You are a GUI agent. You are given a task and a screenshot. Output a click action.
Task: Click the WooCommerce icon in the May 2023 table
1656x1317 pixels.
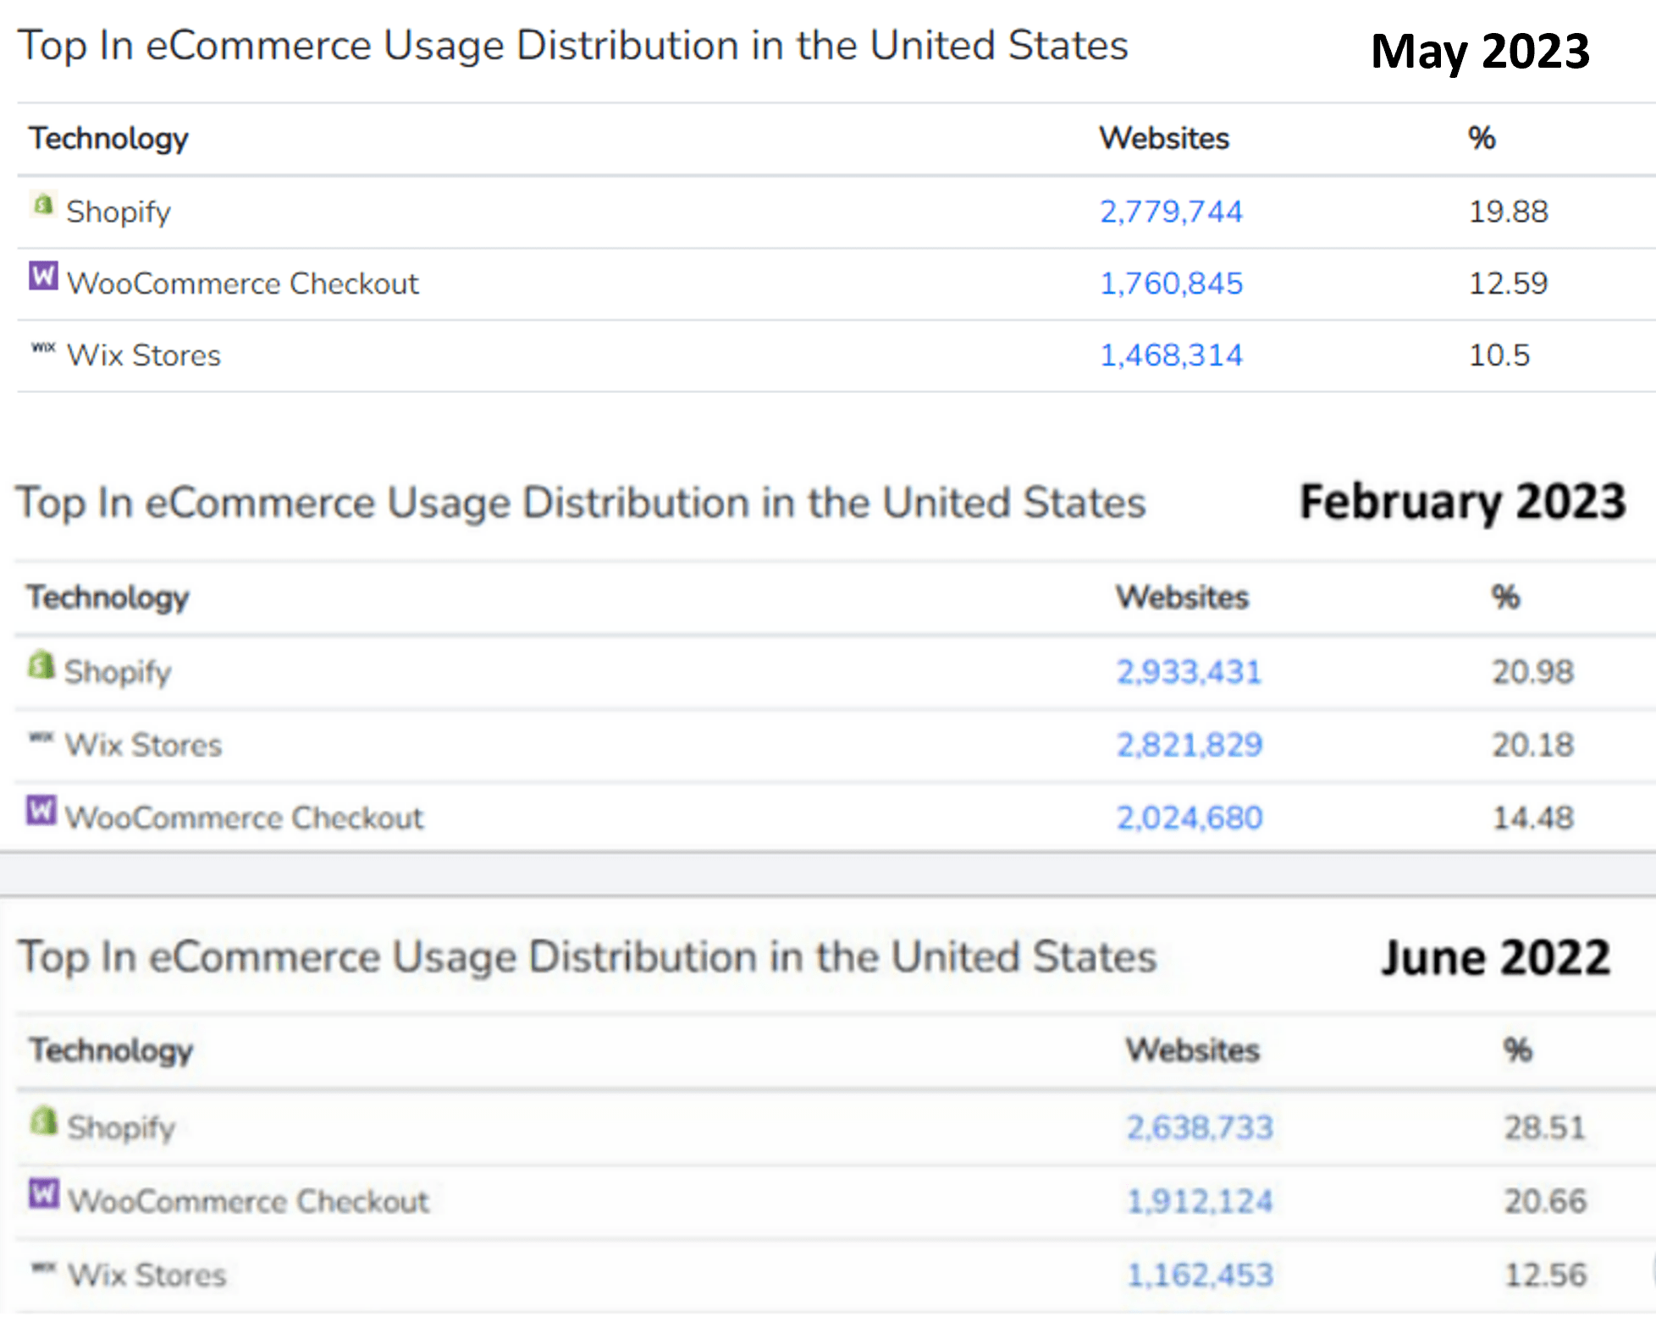pyautogui.click(x=43, y=276)
